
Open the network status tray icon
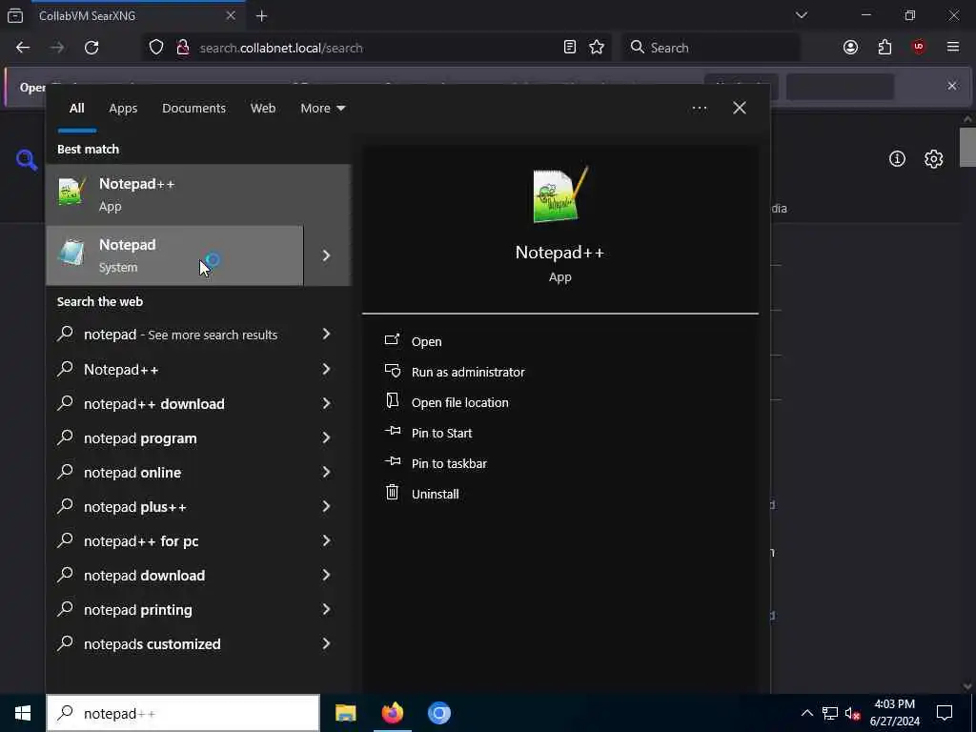tap(829, 713)
